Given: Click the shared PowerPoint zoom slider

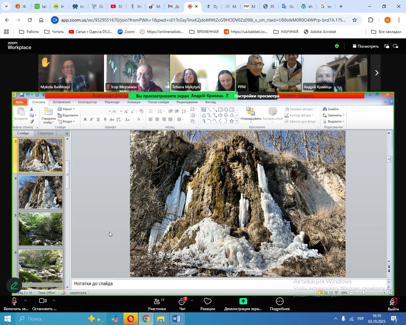Looking at the screenshot, I should click(x=364, y=292).
